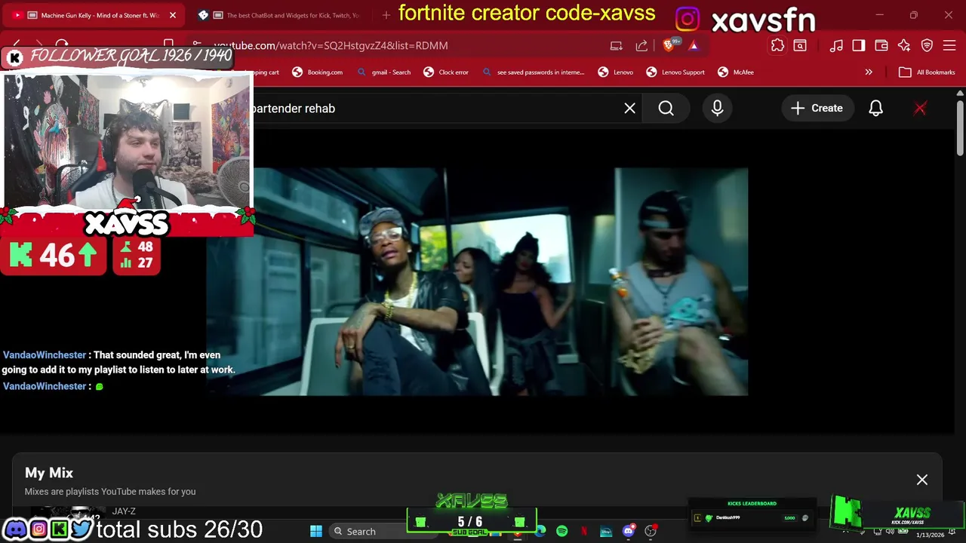
Task: Open Disney+ taskbar icon
Action: 606,532
